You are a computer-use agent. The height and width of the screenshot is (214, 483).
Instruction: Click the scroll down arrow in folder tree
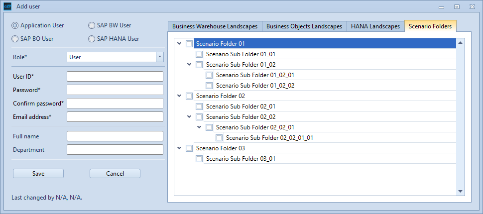(x=461, y=192)
